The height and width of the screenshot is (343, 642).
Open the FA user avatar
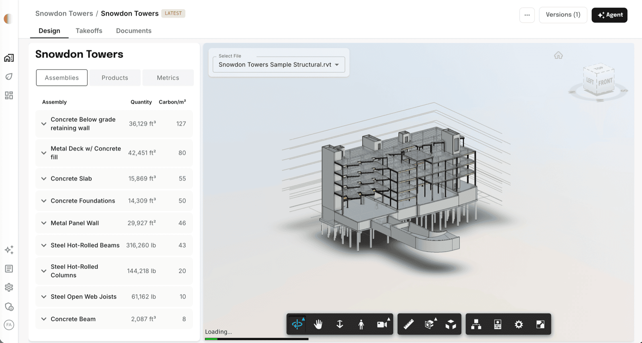pos(9,325)
